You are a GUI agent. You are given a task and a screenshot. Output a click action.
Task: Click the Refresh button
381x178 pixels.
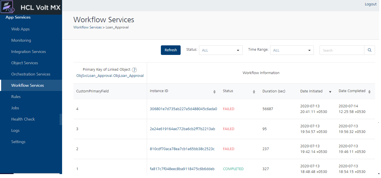(x=170, y=50)
